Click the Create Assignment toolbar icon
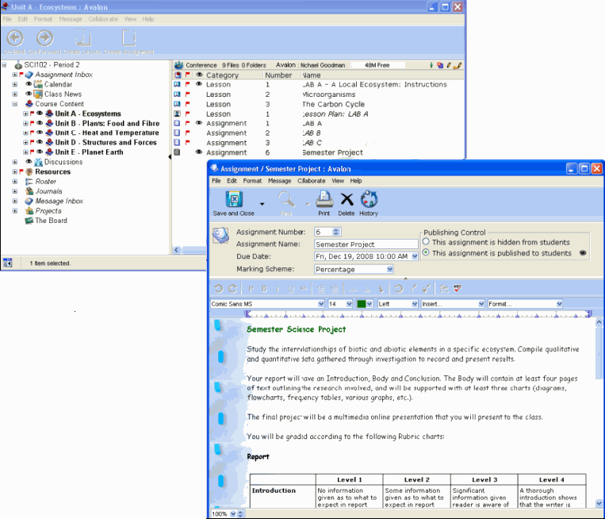The image size is (605, 519). (128, 38)
